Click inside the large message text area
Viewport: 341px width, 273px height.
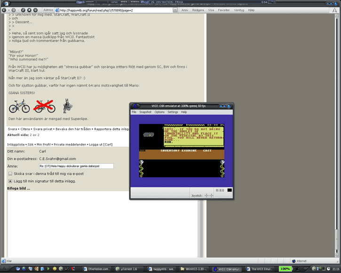103,224
